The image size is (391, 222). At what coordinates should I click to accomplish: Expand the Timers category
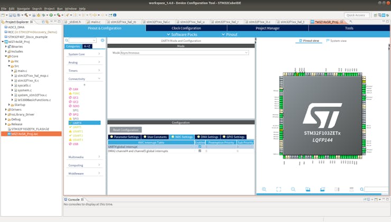85,71
